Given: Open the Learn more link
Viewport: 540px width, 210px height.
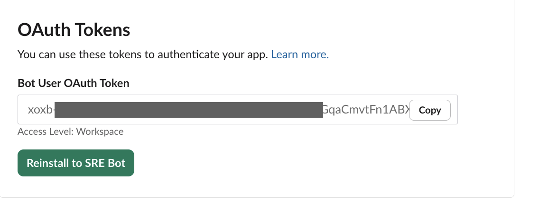Looking at the screenshot, I should (x=299, y=54).
